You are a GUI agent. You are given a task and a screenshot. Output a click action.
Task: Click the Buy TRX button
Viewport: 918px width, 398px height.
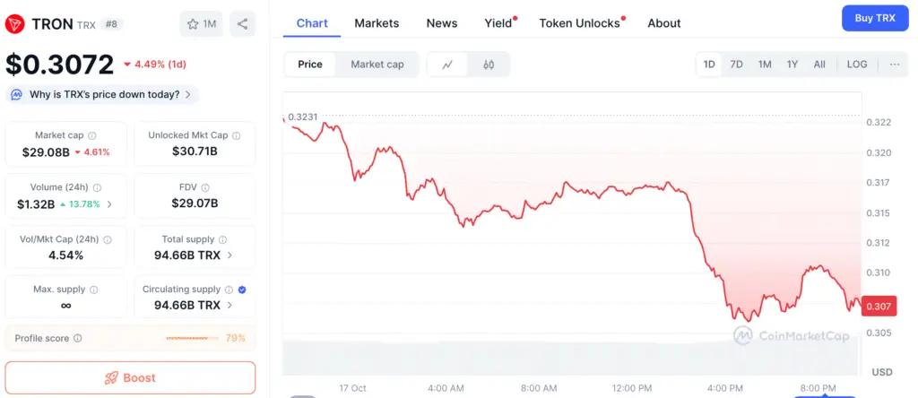point(875,18)
